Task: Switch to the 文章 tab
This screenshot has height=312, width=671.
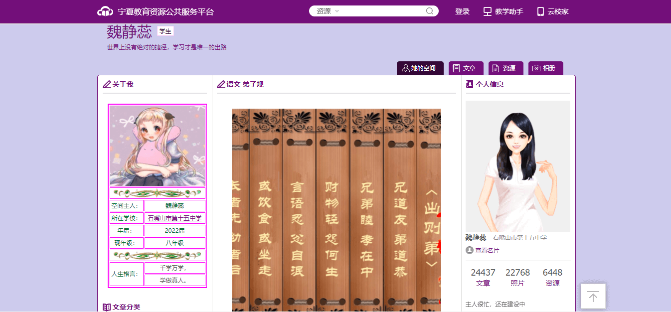Action: (464, 68)
